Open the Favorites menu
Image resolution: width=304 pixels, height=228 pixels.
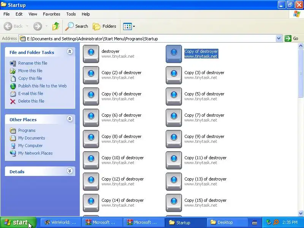click(x=52, y=14)
